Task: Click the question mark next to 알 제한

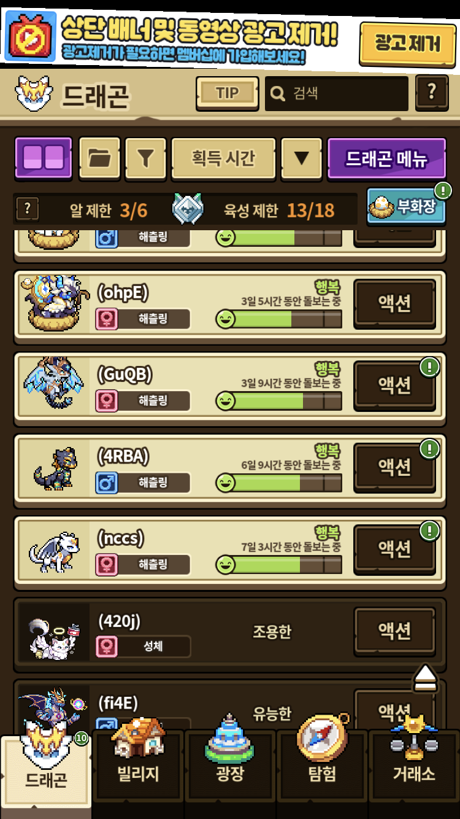Action: (26, 209)
